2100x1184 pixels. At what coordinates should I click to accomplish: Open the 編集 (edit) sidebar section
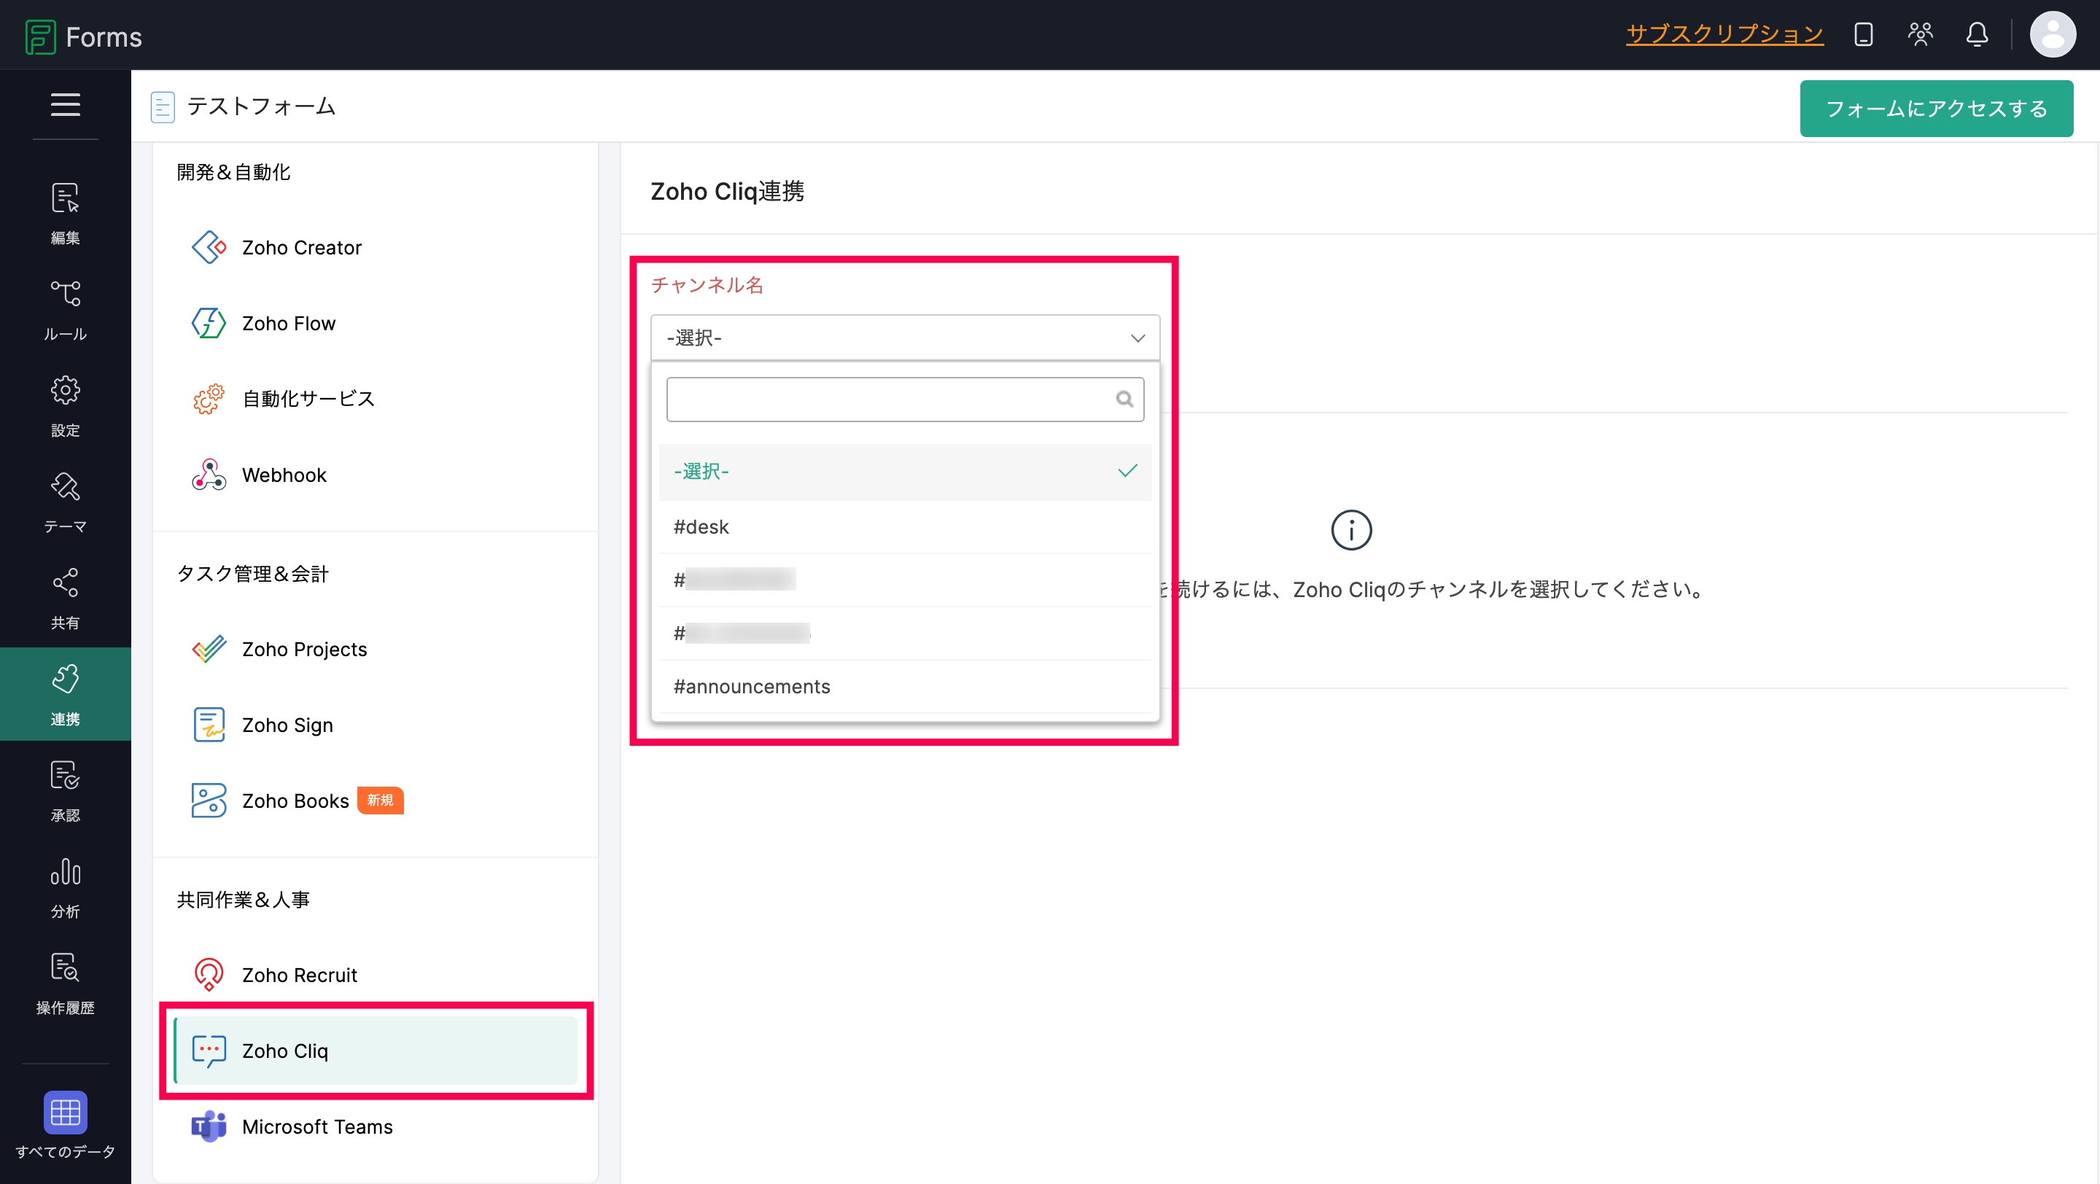click(65, 214)
